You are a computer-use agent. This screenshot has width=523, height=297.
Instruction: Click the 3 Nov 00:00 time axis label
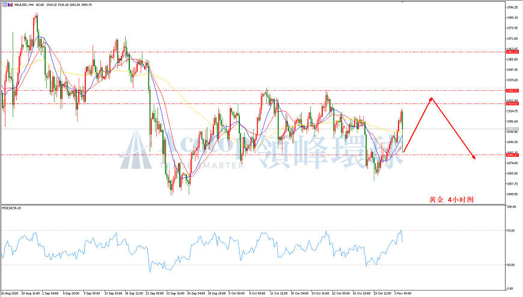pyautogui.click(x=403, y=293)
